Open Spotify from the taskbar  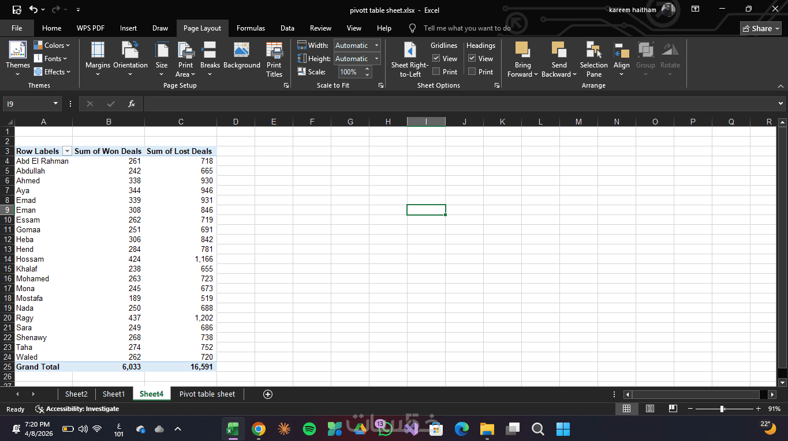click(309, 429)
